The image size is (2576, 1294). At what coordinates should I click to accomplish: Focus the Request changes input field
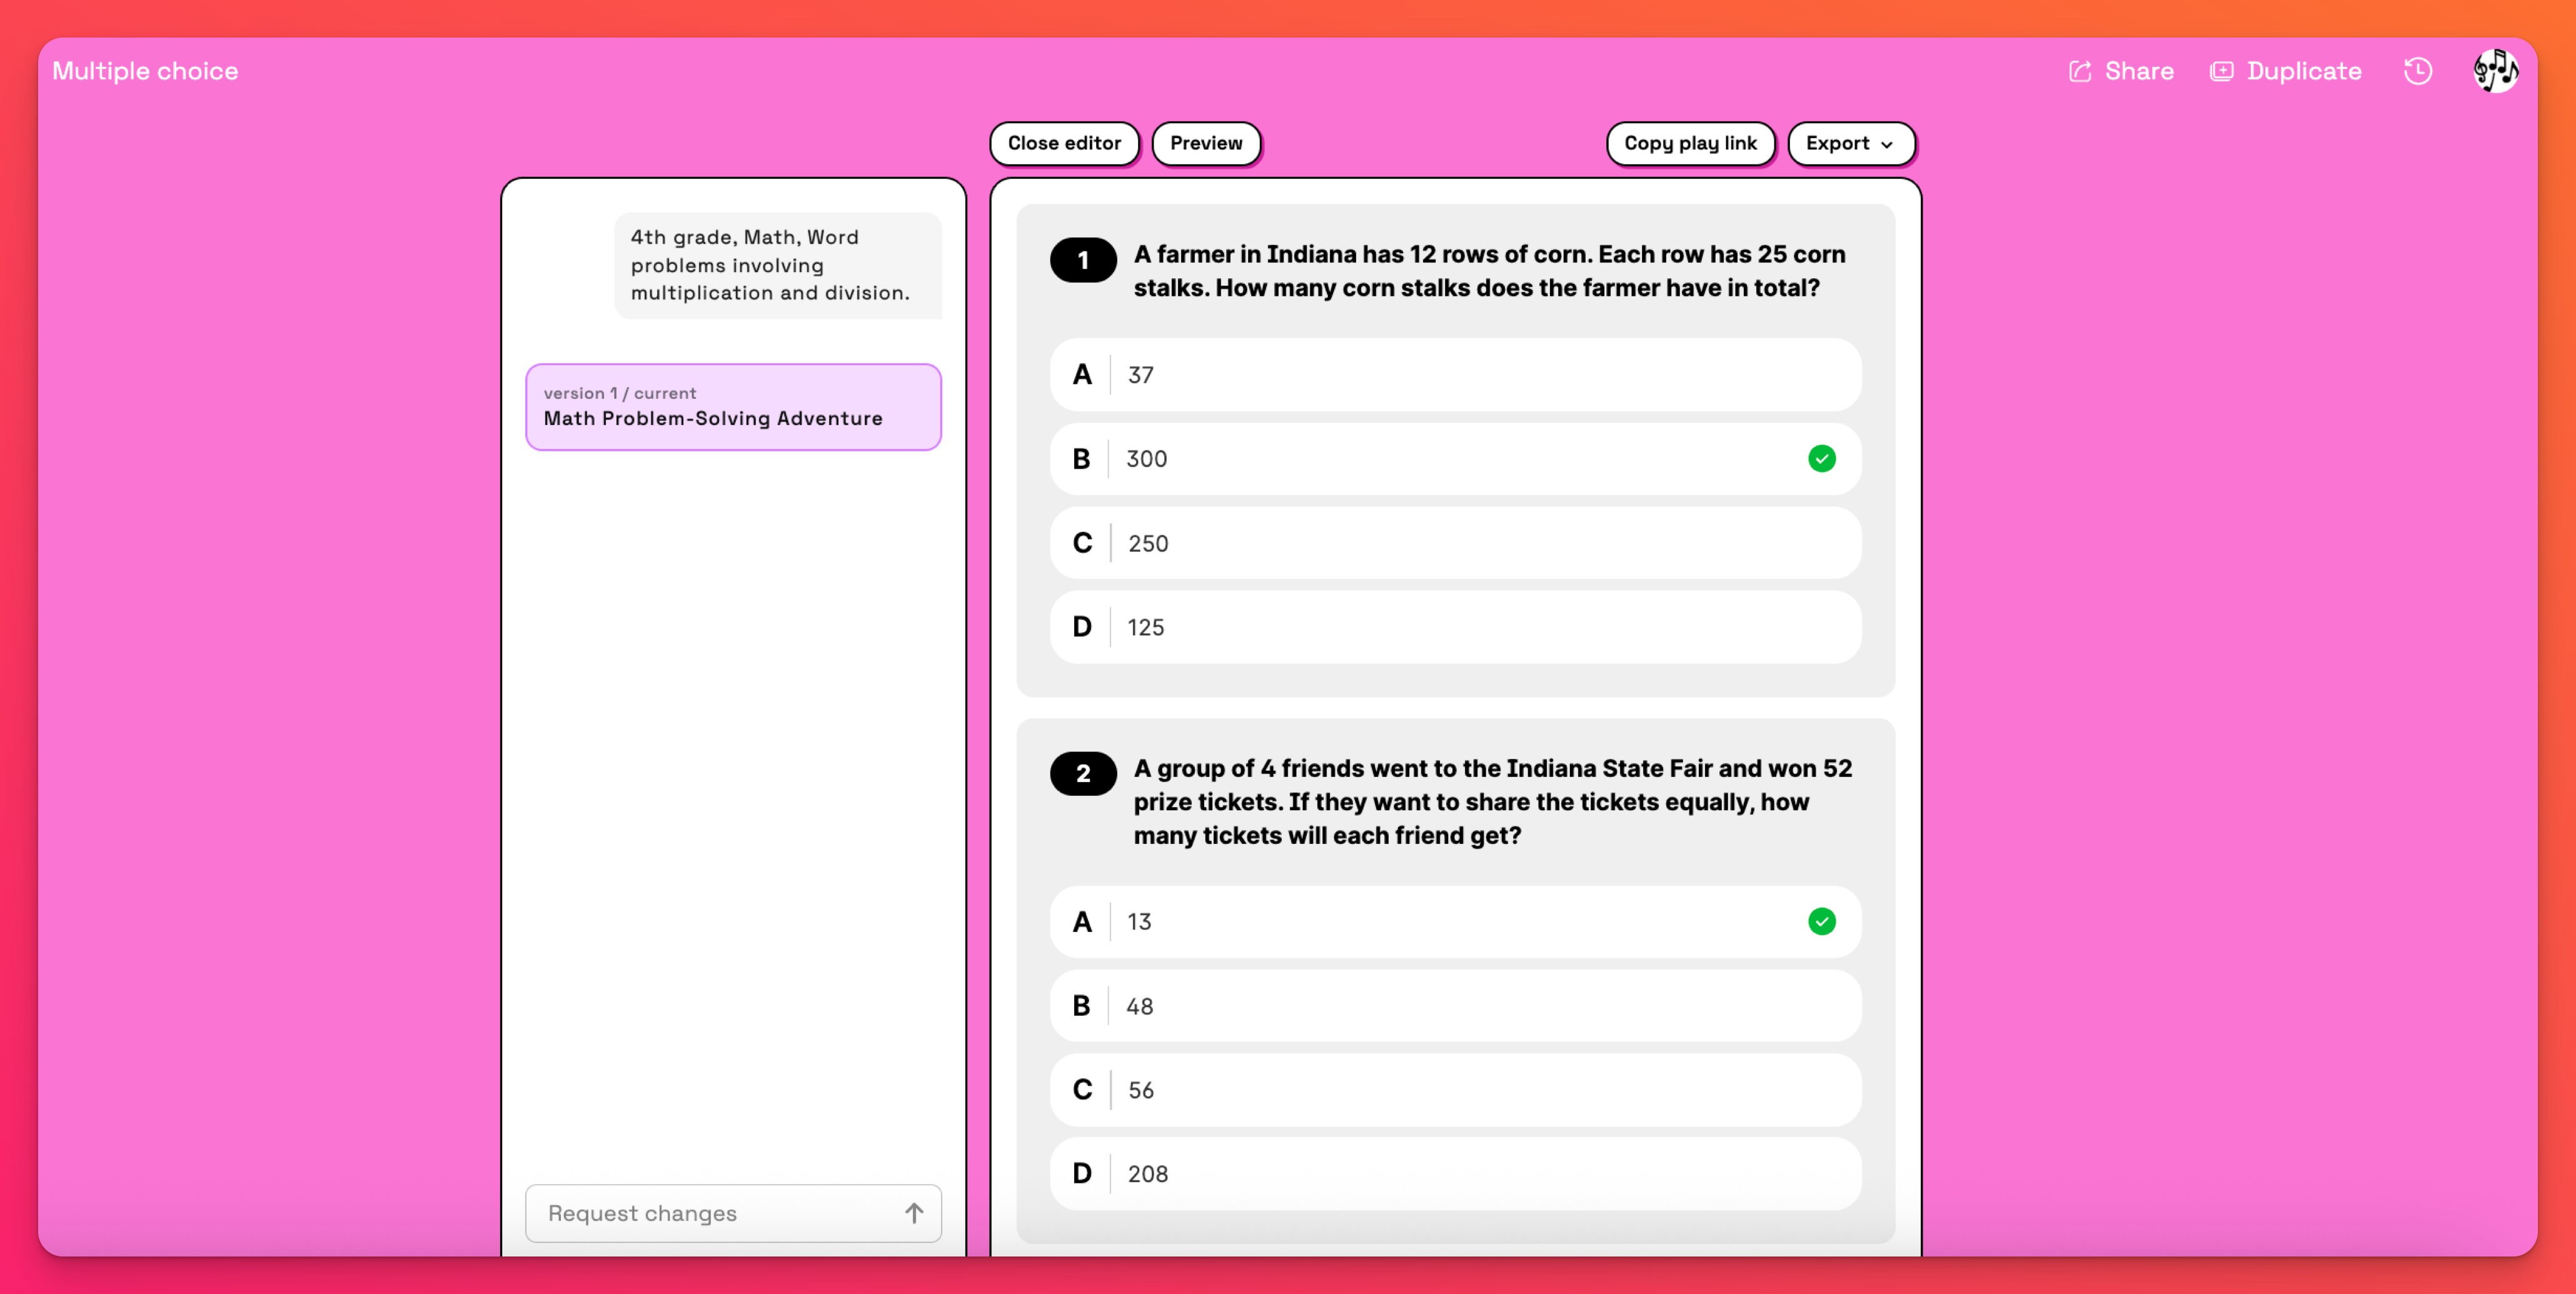(x=710, y=1213)
